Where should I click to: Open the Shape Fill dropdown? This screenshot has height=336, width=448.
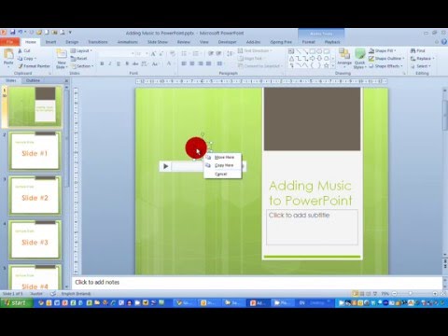(383, 50)
